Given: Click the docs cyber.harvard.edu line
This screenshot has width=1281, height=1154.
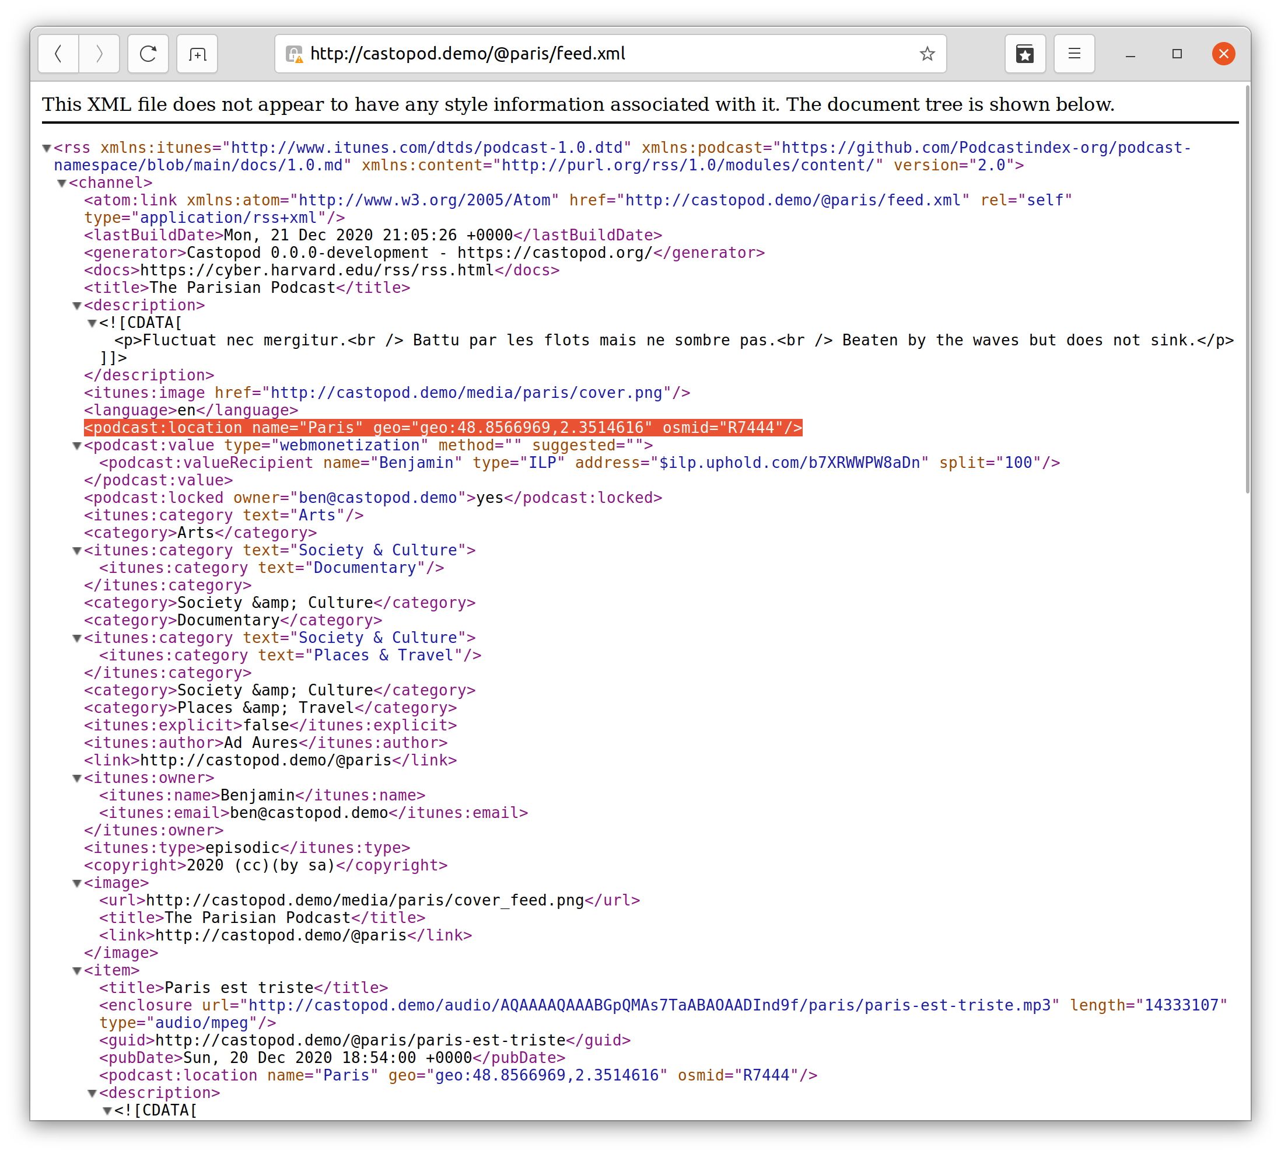Looking at the screenshot, I should [x=321, y=271].
